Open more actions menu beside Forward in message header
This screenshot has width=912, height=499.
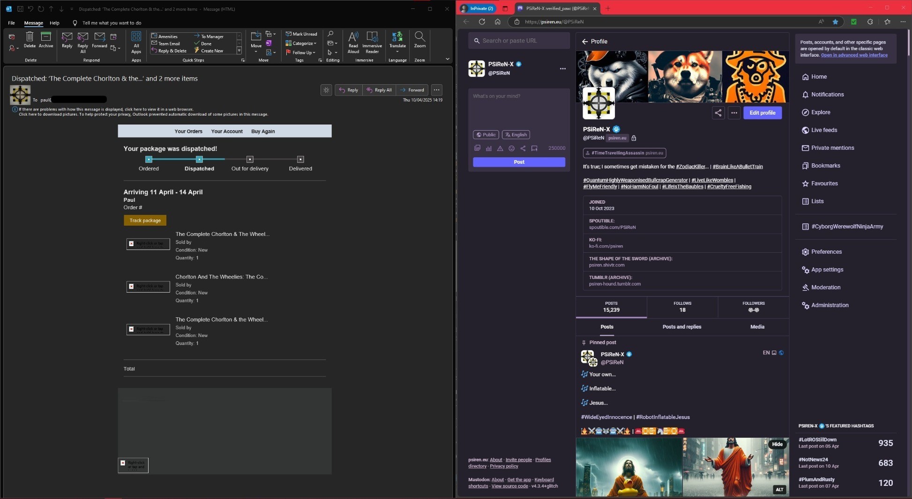(x=437, y=90)
